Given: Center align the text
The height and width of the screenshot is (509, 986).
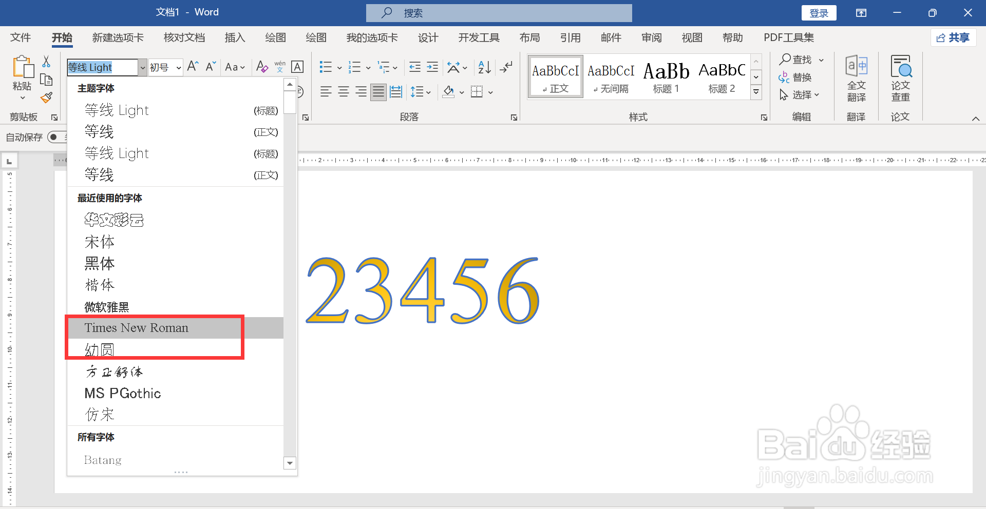Looking at the screenshot, I should pos(344,92).
